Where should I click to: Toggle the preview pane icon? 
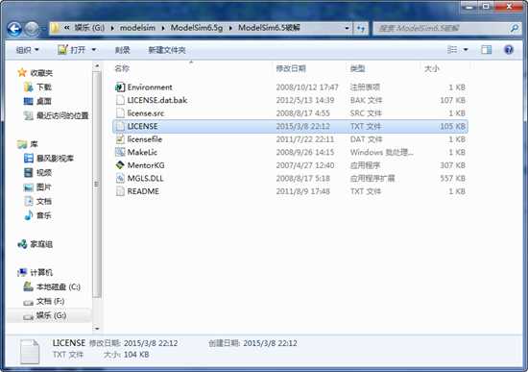tap(486, 50)
